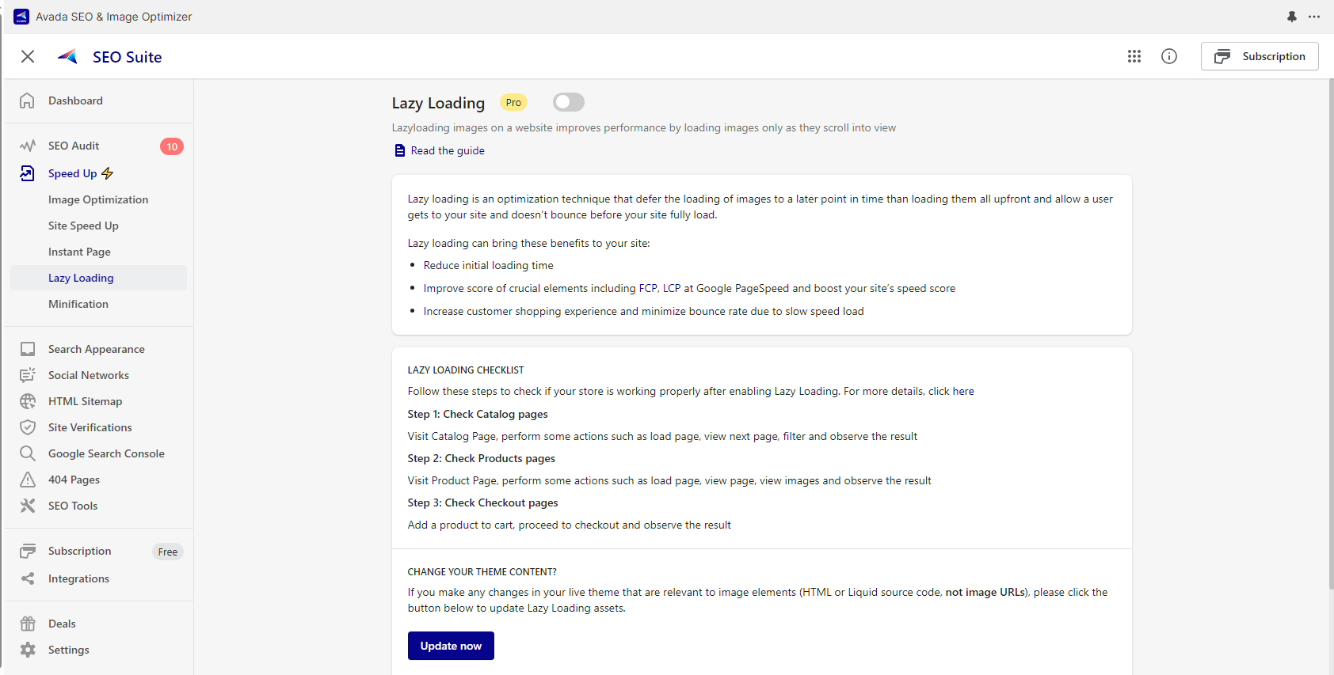
Task: Click the Deals gift icon
Action: 28,624
